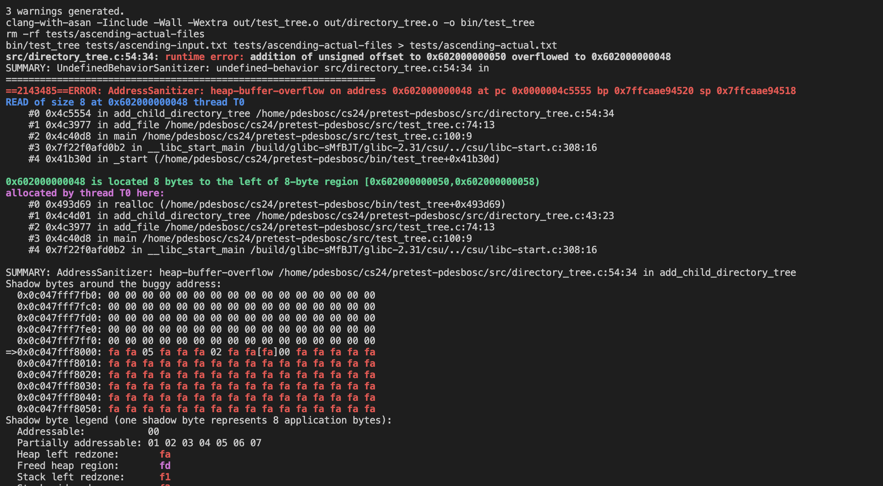Screen dimensions: 883x486
Task: Click the SUMMARY: UndefinedBehaviorSanitizer line
Action: click(247, 68)
